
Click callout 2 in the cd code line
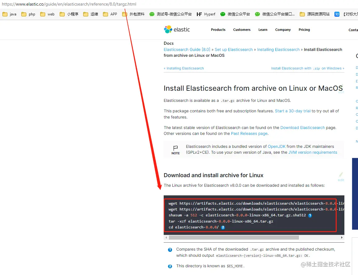[x=223, y=227]
